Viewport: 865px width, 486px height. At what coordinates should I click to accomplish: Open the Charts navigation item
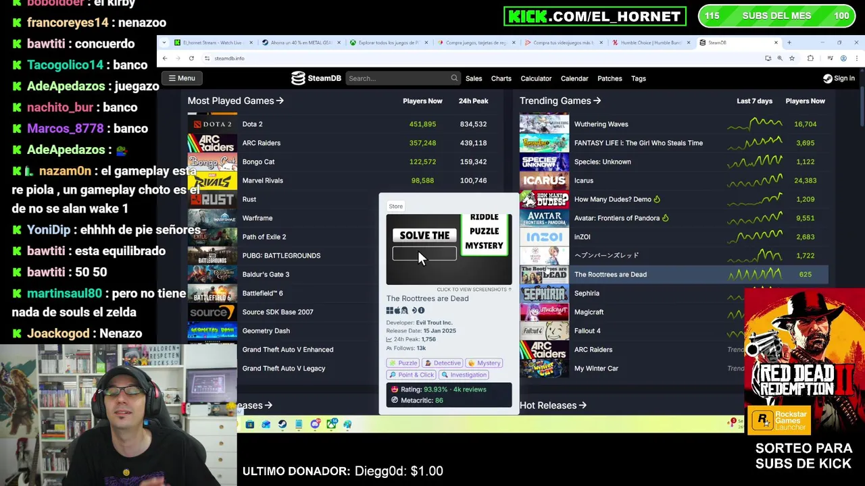pyautogui.click(x=501, y=78)
